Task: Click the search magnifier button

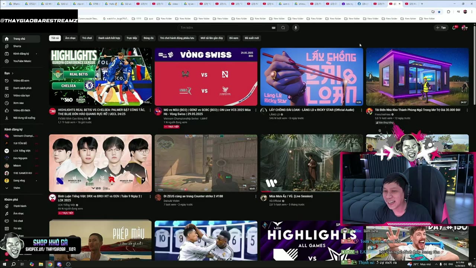Action: pos(283,28)
